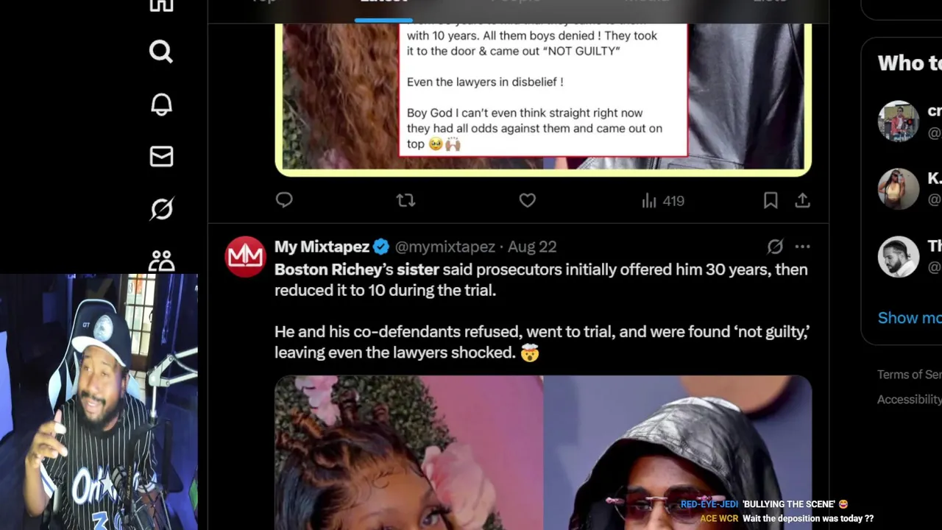This screenshot has height=530, width=942.
Task: Open the @mymixtapez handle link
Action: click(445, 247)
